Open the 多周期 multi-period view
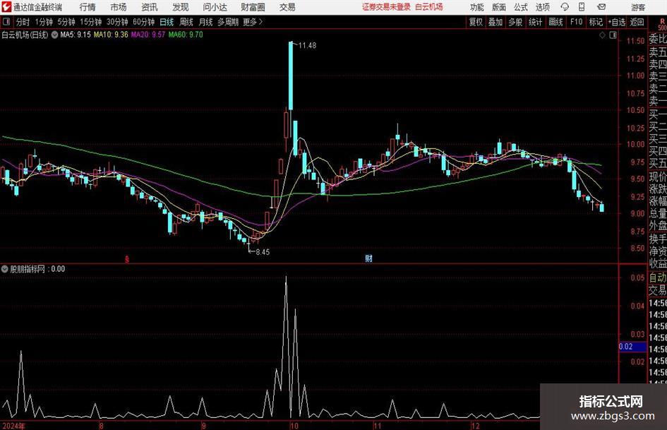Image resolution: width=667 pixels, height=430 pixels. [x=228, y=22]
